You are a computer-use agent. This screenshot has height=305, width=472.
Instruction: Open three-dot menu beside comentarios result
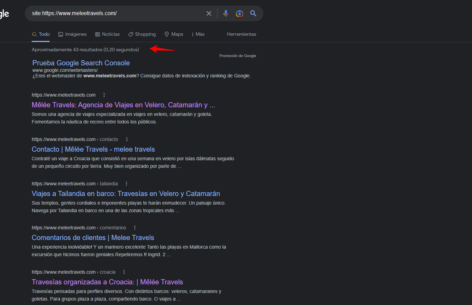click(x=135, y=228)
